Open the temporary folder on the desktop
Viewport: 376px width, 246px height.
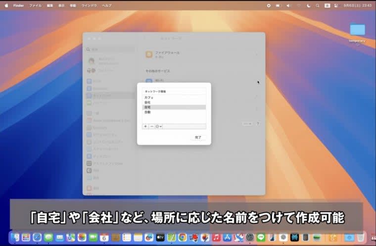coord(357,31)
